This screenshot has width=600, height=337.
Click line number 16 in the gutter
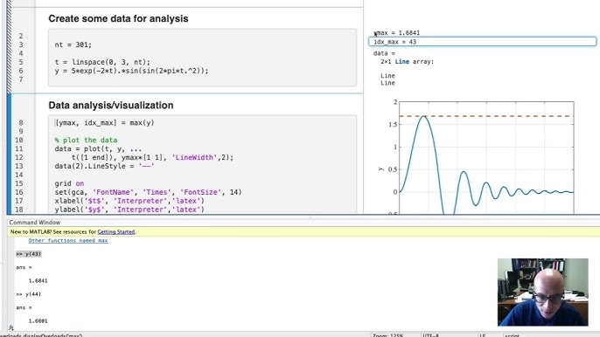tap(19, 192)
